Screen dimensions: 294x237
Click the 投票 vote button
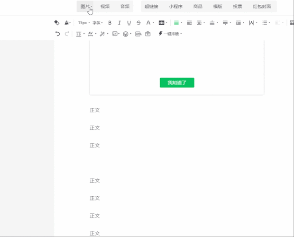238,7
